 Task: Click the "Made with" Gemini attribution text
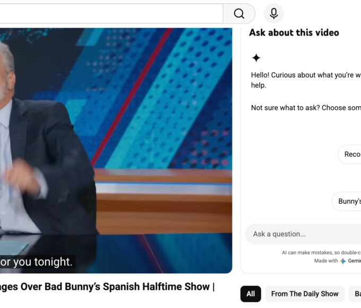[x=325, y=261]
